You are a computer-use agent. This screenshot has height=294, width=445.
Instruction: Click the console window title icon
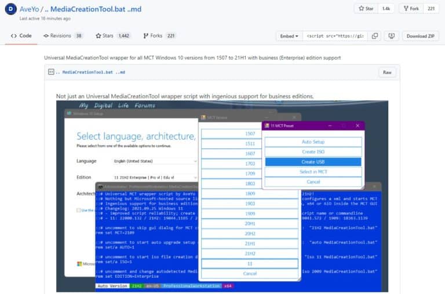point(100,187)
